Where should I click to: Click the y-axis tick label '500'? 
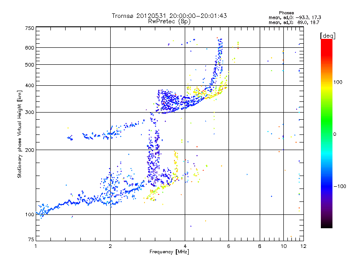[x=29, y=64]
